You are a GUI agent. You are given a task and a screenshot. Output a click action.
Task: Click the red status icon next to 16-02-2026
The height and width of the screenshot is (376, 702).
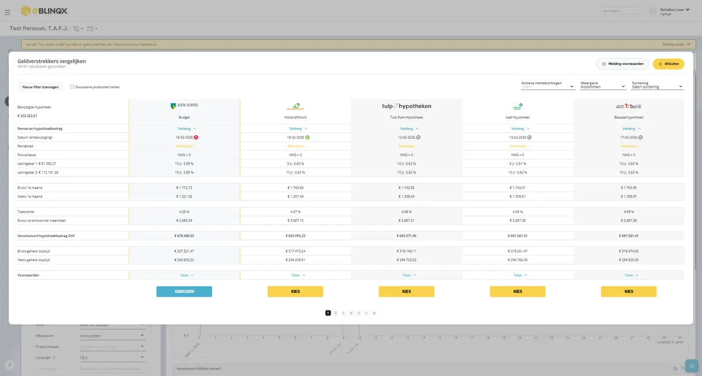tap(195, 137)
